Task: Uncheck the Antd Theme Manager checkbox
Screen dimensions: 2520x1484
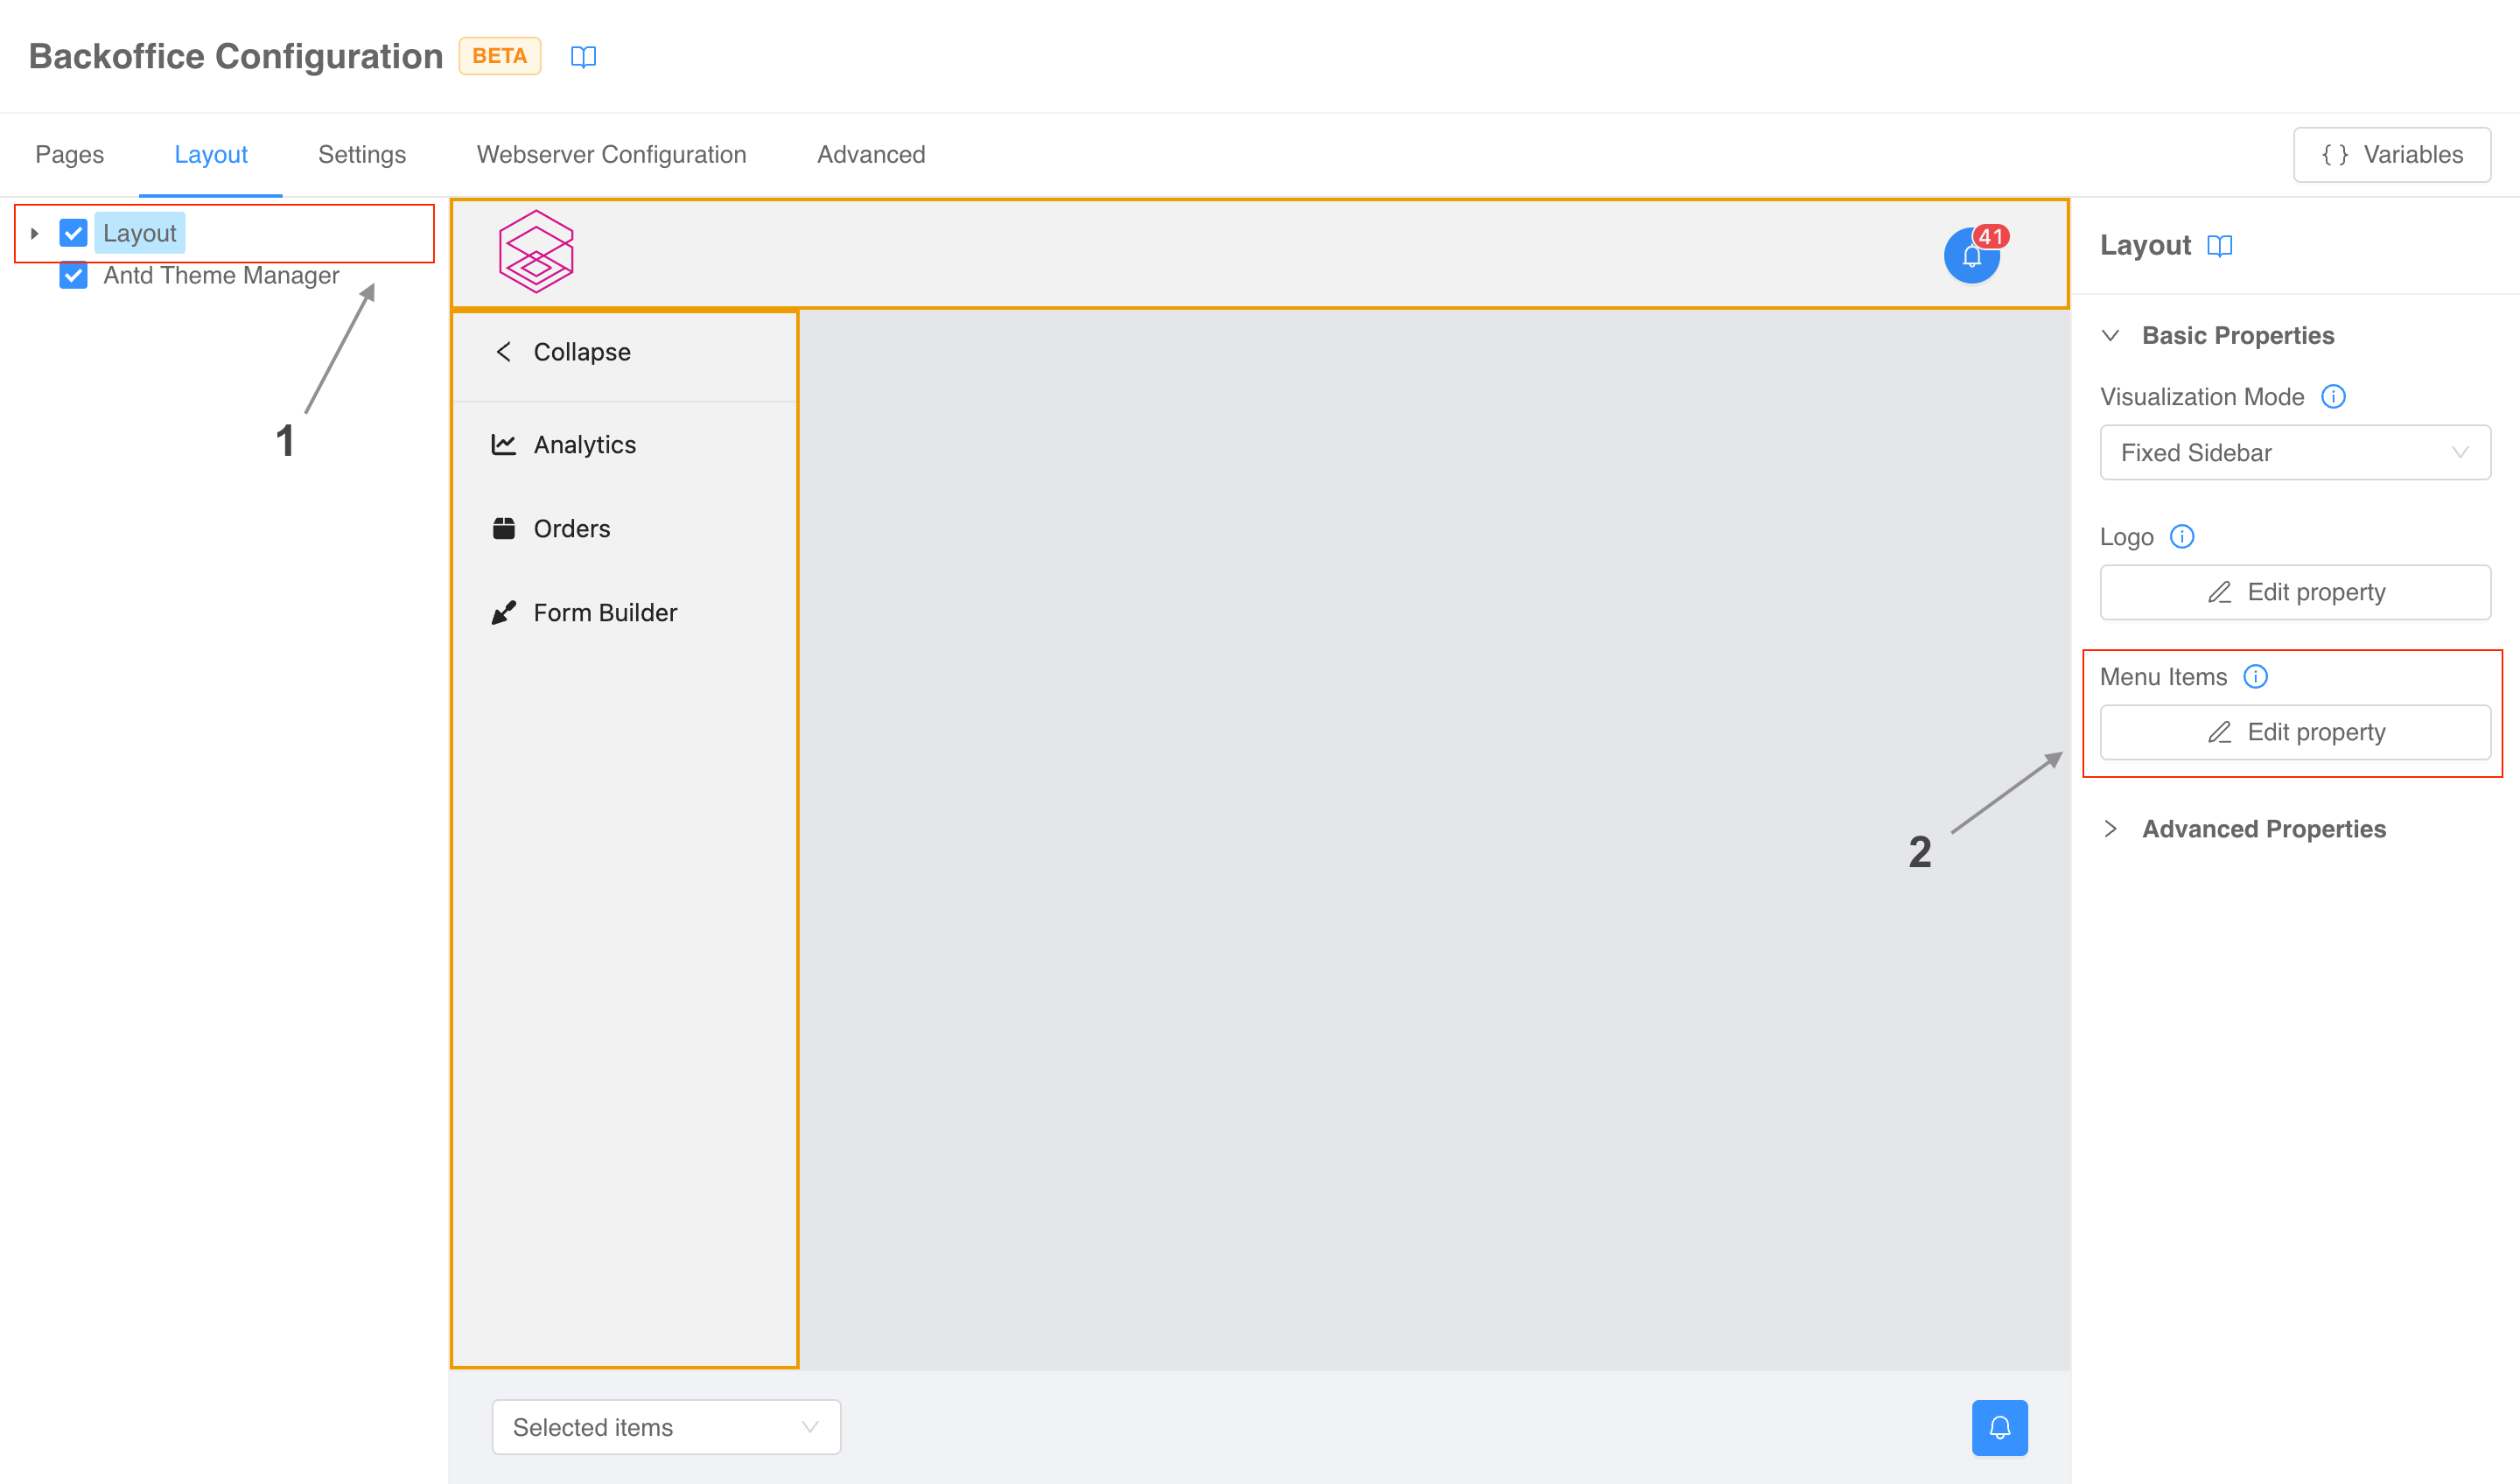Action: coord(72,275)
